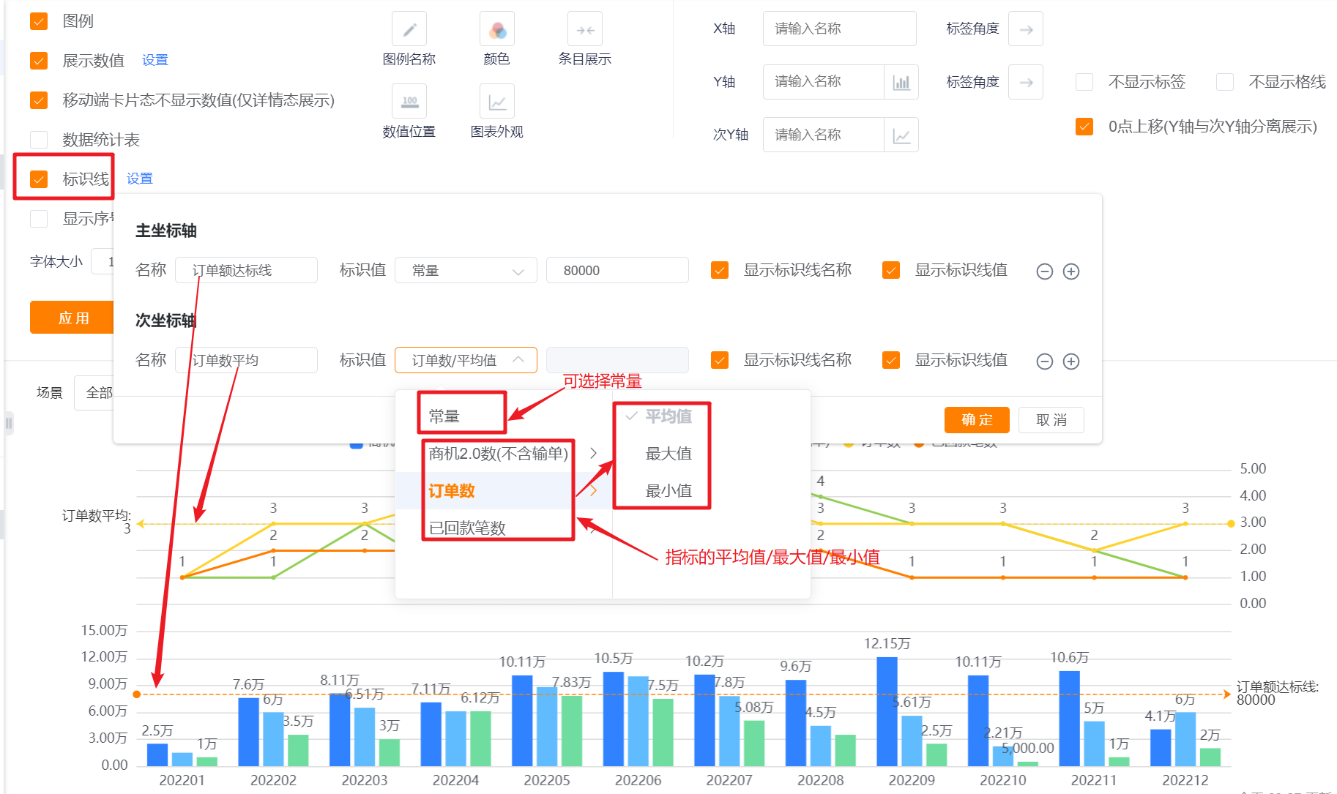Click the Y轴 name input field

click(x=824, y=82)
